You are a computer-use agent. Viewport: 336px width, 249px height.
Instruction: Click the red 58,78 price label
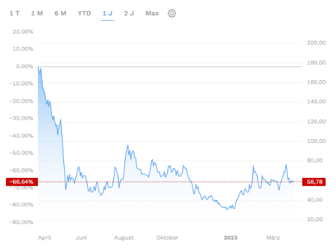click(x=314, y=182)
